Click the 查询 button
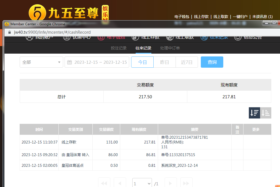 212,62
